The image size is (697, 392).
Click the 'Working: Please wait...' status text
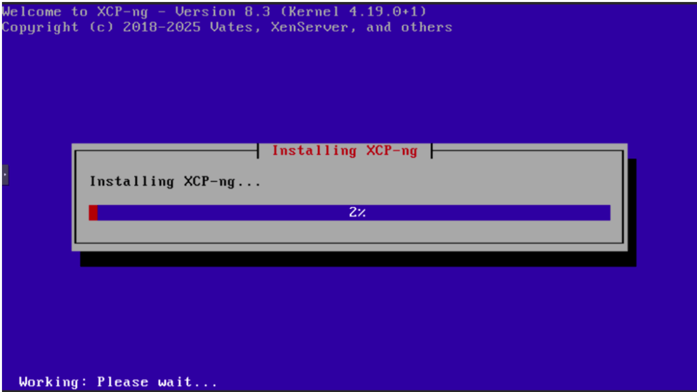[x=118, y=382]
